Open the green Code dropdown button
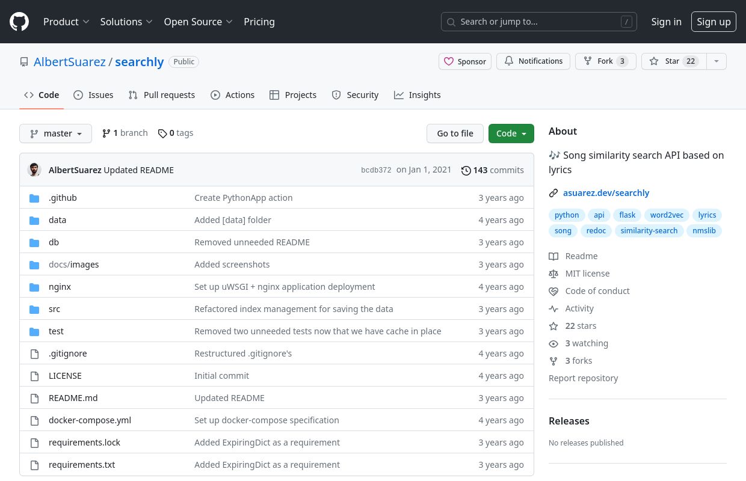This screenshot has height=481, width=746. (x=511, y=133)
